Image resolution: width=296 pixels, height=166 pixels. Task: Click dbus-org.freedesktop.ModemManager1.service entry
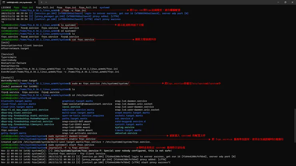click(30, 119)
